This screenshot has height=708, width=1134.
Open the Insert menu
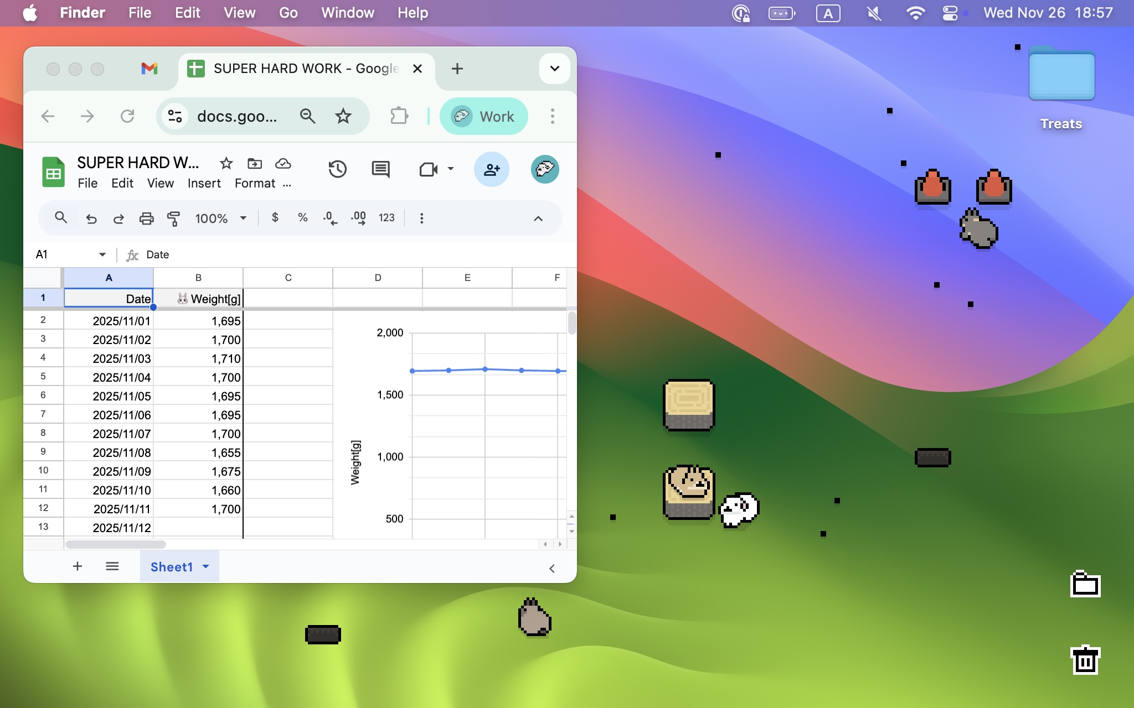pos(204,183)
